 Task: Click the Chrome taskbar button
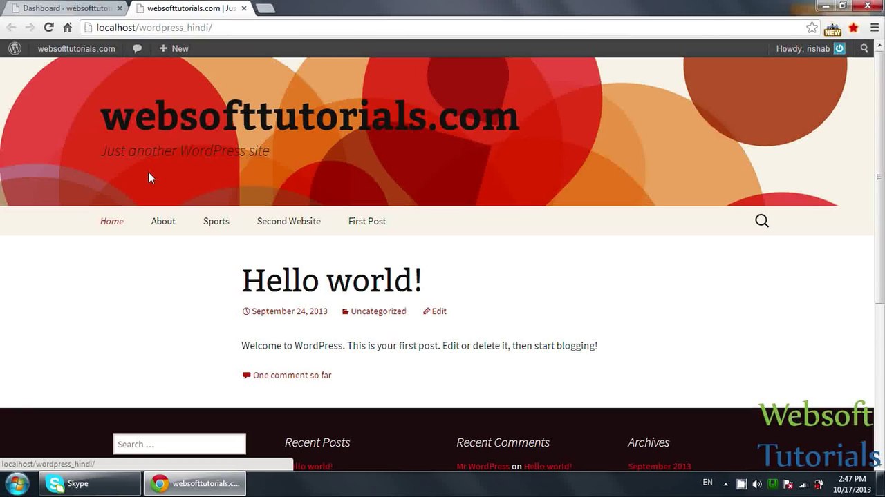[x=194, y=483]
